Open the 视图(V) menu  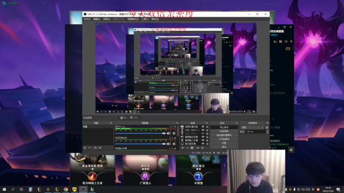(107, 19)
